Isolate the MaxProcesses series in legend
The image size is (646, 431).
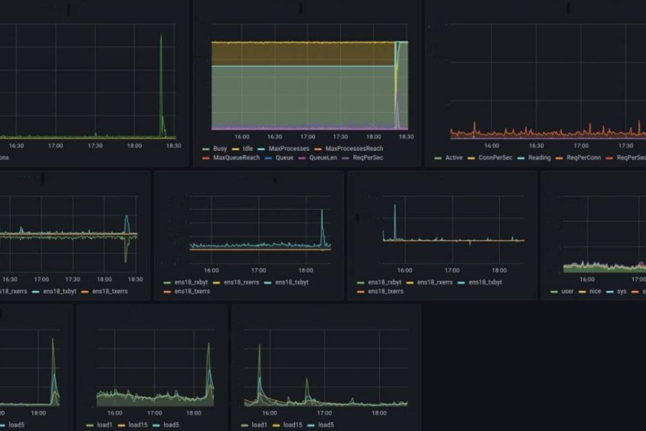290,149
